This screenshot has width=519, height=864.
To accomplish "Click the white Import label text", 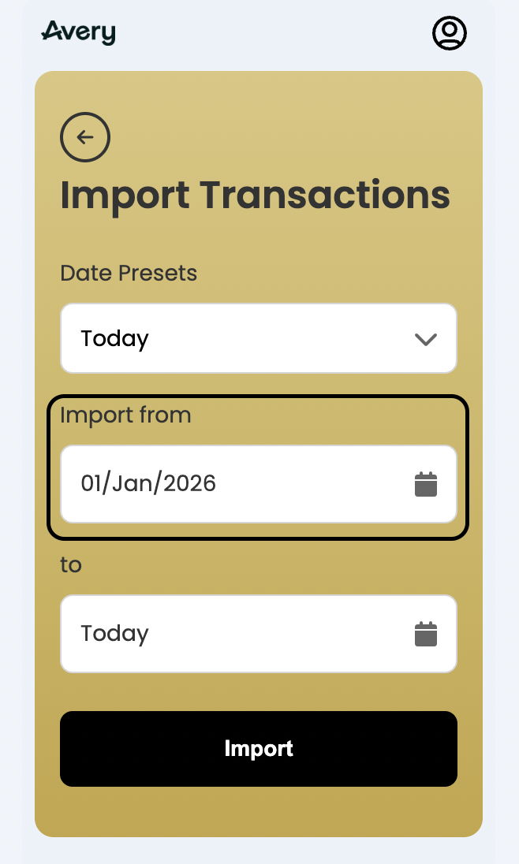I will pos(259,749).
